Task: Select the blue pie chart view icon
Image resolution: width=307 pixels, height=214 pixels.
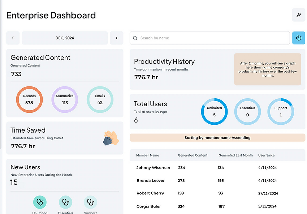Action: tap(299, 38)
